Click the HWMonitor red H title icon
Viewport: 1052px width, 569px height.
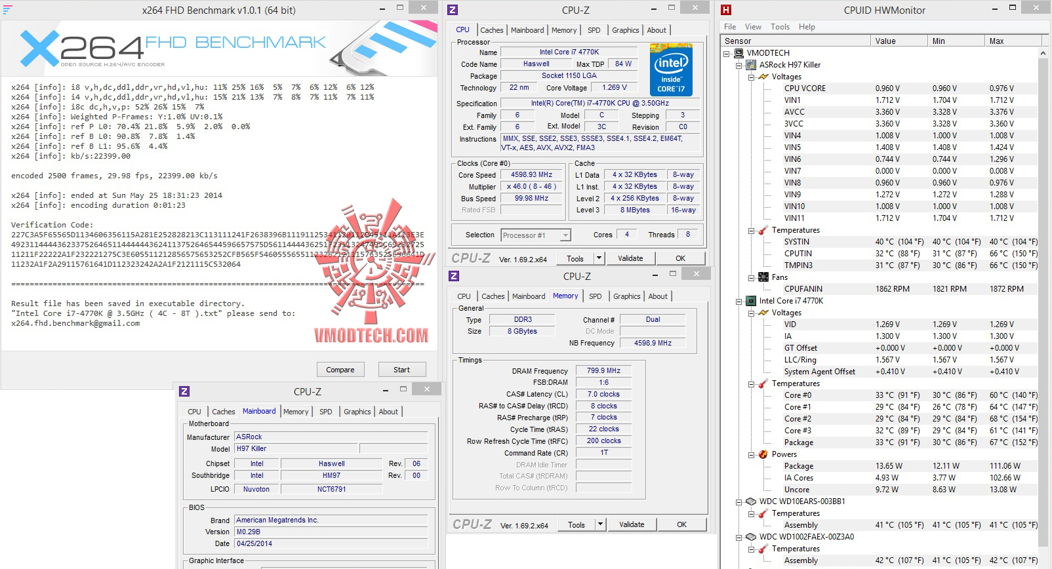[x=726, y=10]
